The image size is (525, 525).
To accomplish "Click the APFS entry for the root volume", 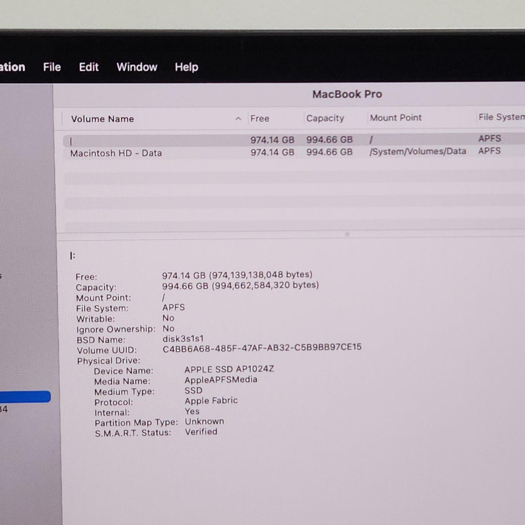I will point(489,138).
